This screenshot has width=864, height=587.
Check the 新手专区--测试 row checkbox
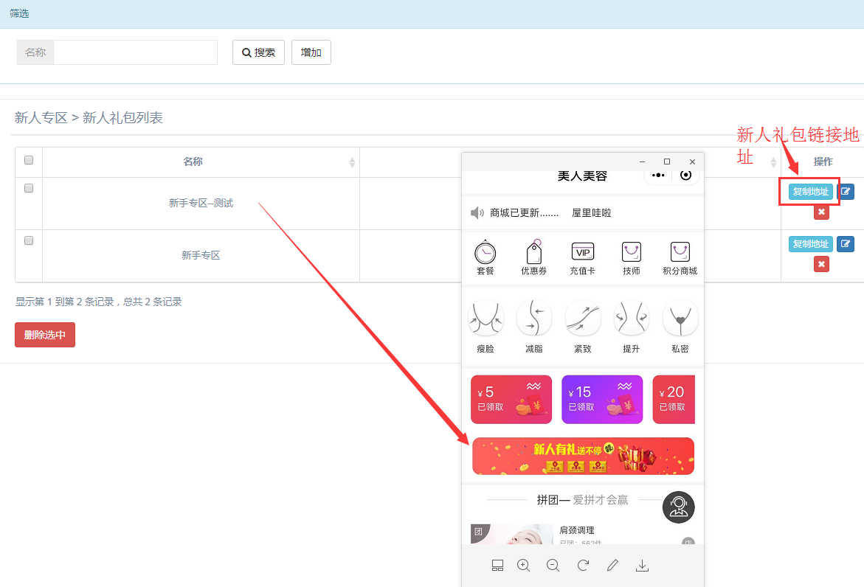pyautogui.click(x=29, y=188)
